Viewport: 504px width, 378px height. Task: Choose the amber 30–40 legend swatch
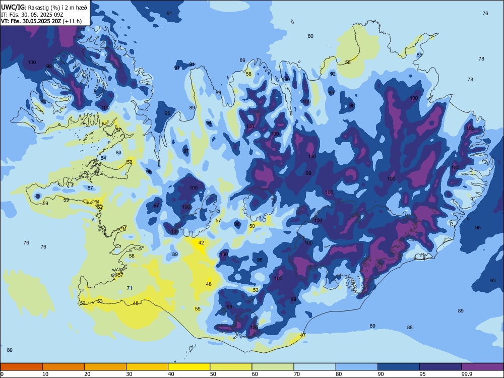pos(147,367)
